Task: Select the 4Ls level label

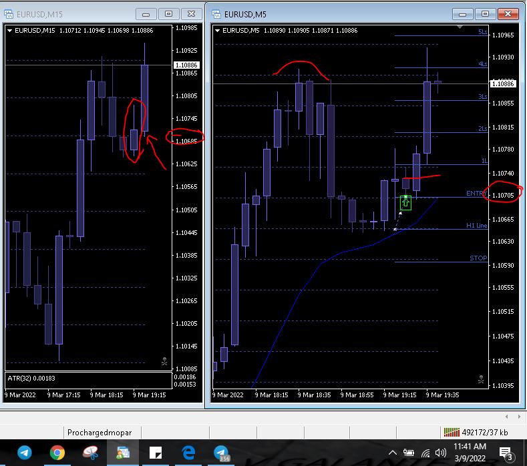Action: (x=483, y=64)
